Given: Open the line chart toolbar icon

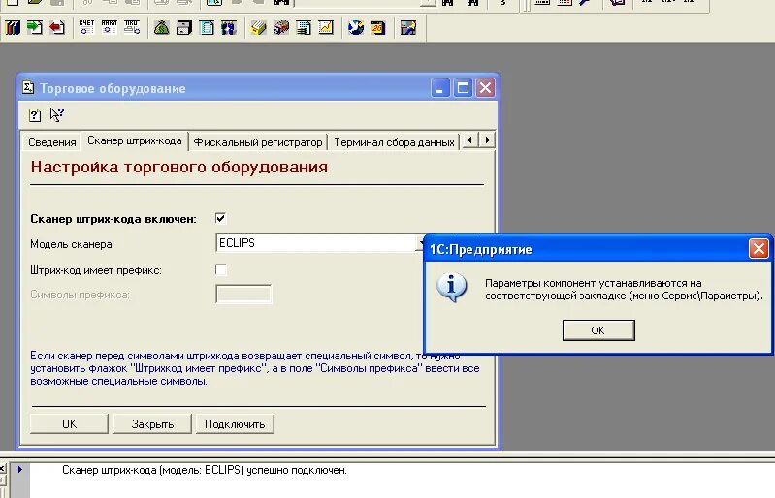Looking at the screenshot, I should [326, 28].
